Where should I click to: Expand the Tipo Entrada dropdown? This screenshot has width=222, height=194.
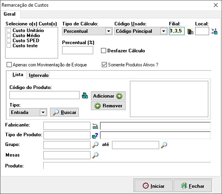point(43,112)
